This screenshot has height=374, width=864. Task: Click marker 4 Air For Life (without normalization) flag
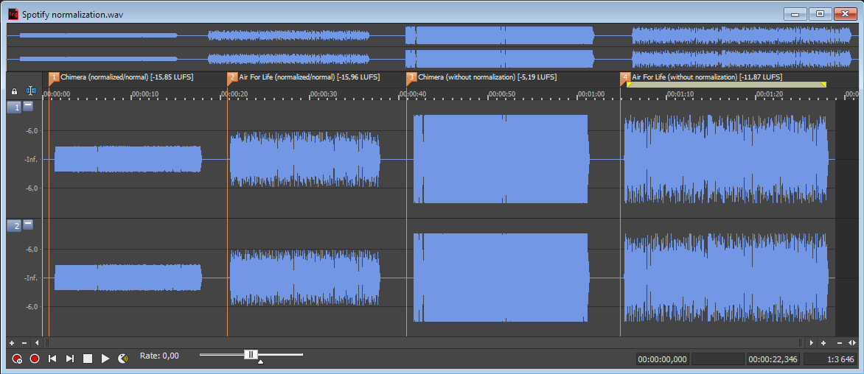(x=625, y=77)
